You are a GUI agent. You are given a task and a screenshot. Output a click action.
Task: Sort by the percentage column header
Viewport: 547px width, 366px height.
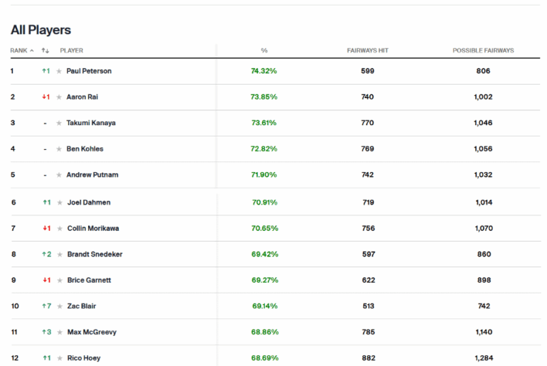[264, 50]
